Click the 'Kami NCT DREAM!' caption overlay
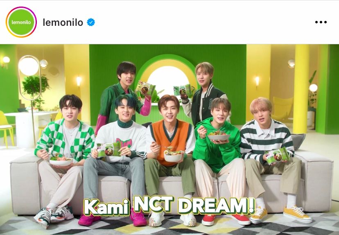339x235 pixels. [169, 206]
